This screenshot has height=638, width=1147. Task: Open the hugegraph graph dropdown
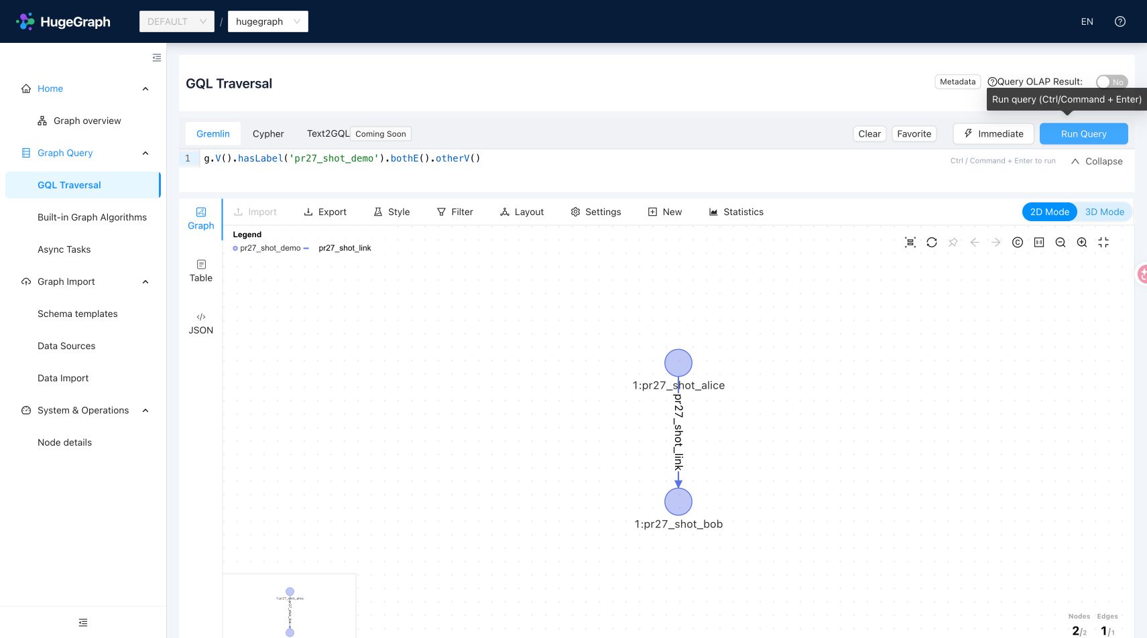[268, 21]
